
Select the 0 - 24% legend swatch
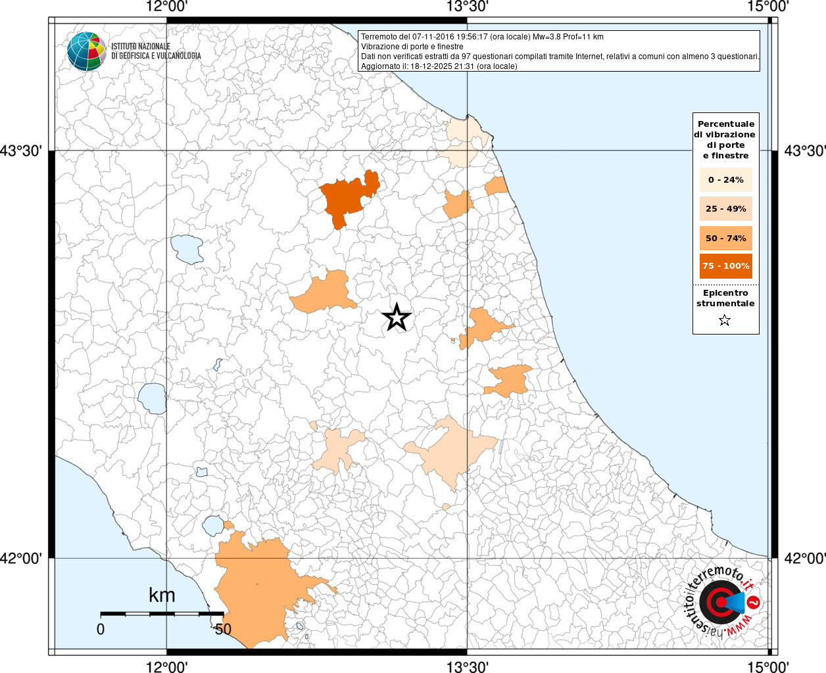[726, 180]
